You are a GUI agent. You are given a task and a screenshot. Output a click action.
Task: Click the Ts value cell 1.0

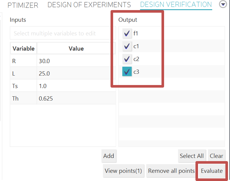point(76,86)
